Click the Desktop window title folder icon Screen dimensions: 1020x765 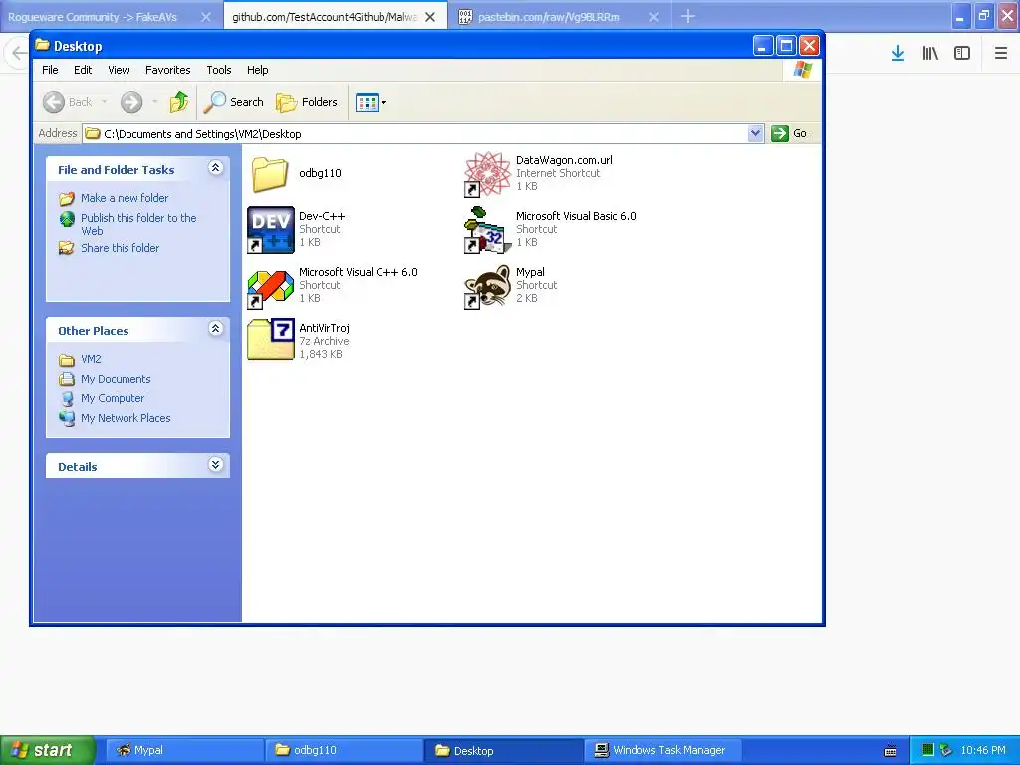coord(42,45)
